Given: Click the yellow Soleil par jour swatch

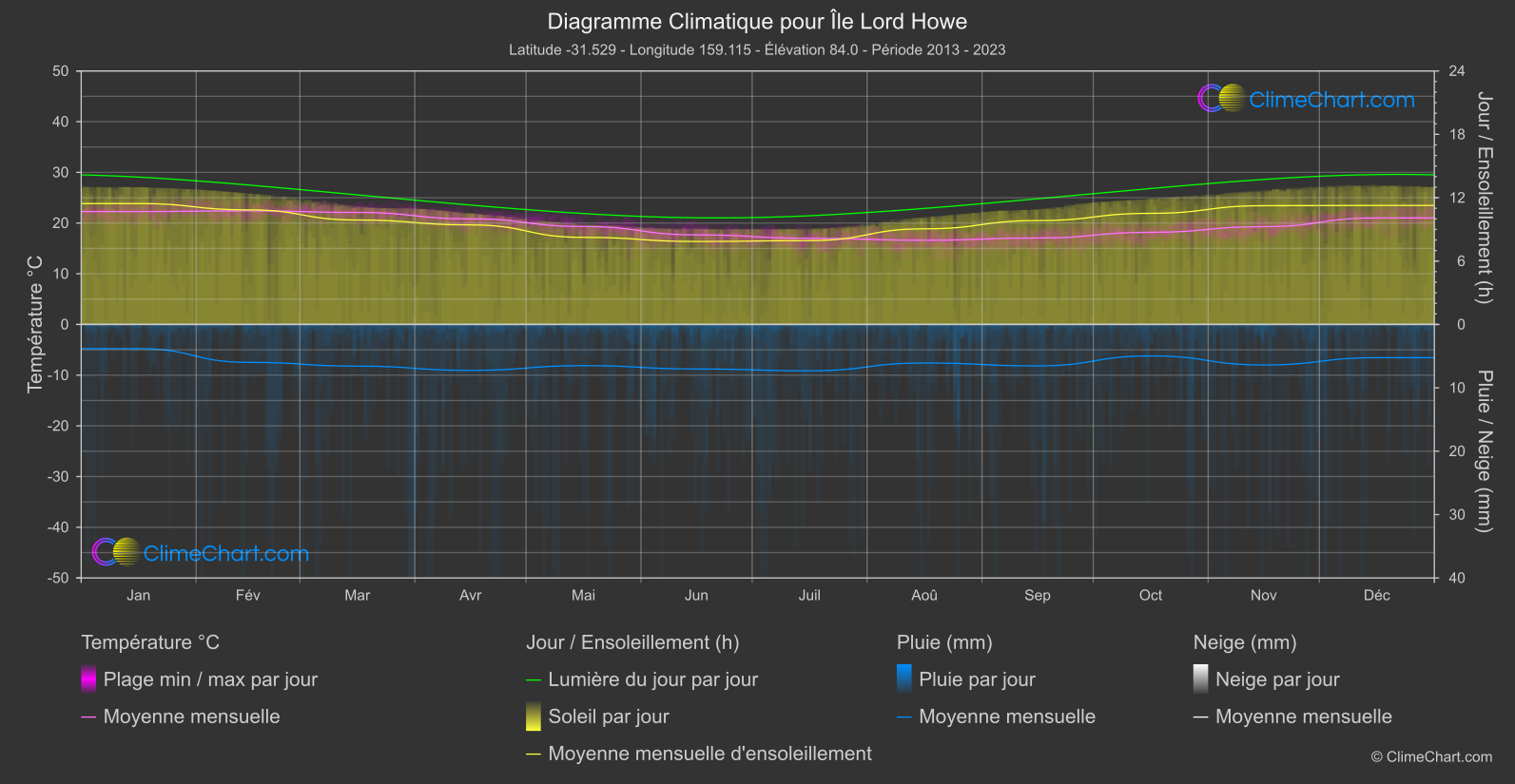Looking at the screenshot, I should coord(534,717).
